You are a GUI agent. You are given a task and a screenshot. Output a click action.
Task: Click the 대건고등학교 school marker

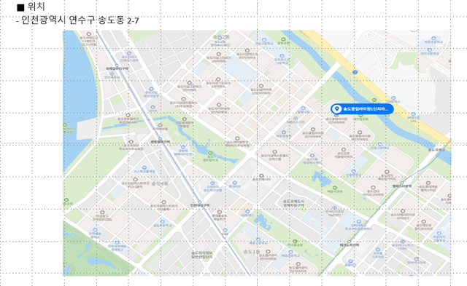pos(430,50)
